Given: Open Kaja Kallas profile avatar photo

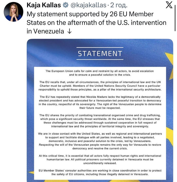Looking at the screenshot, I should click(13, 12).
